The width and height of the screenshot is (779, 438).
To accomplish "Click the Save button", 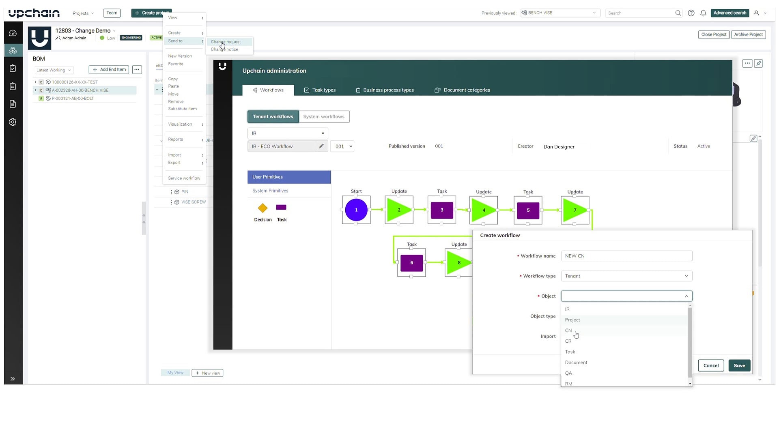I will 739,365.
